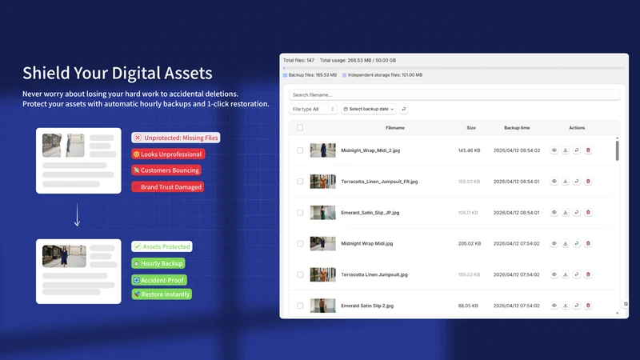Open the Emerald_Satin_Slip_JP.jpg thumbnail image

pos(322,212)
